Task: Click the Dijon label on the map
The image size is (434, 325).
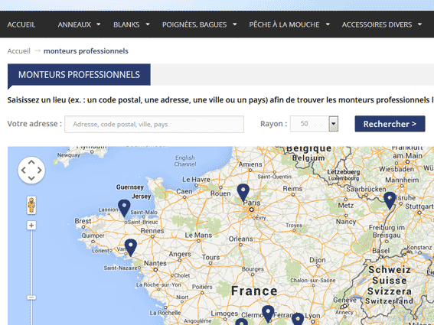Action: coord(318,260)
